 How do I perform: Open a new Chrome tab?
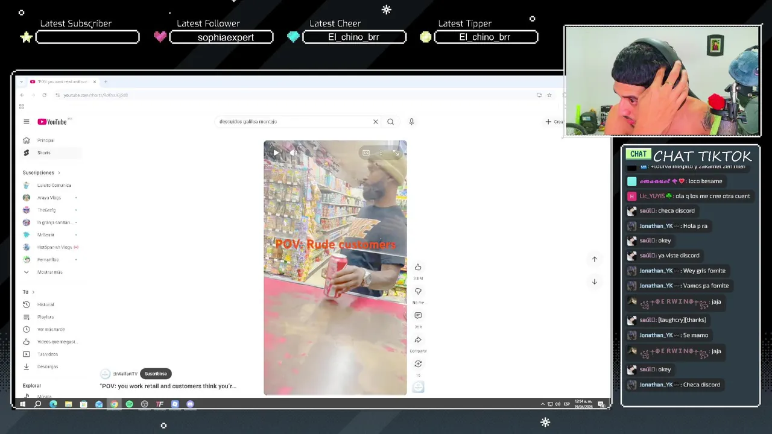[106, 81]
